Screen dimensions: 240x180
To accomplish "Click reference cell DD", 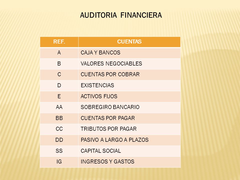I will pyautogui.click(x=59, y=140).
